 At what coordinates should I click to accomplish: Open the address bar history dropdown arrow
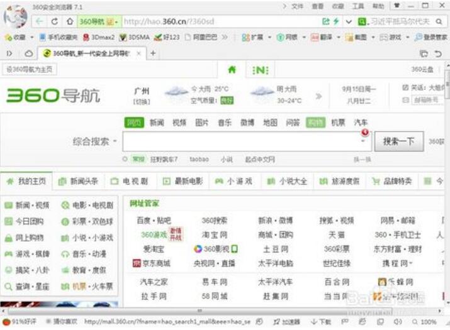click(x=349, y=21)
